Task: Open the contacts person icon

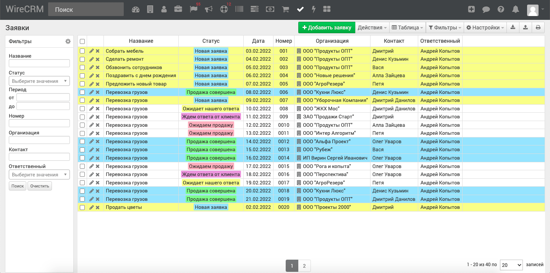Action: coord(164,10)
